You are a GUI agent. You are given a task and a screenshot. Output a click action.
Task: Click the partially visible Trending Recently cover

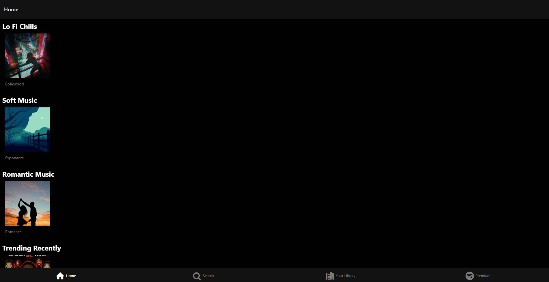[27, 262]
